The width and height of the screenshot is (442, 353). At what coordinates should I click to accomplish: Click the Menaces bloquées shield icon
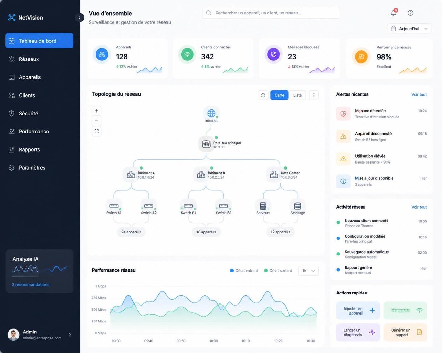[274, 54]
